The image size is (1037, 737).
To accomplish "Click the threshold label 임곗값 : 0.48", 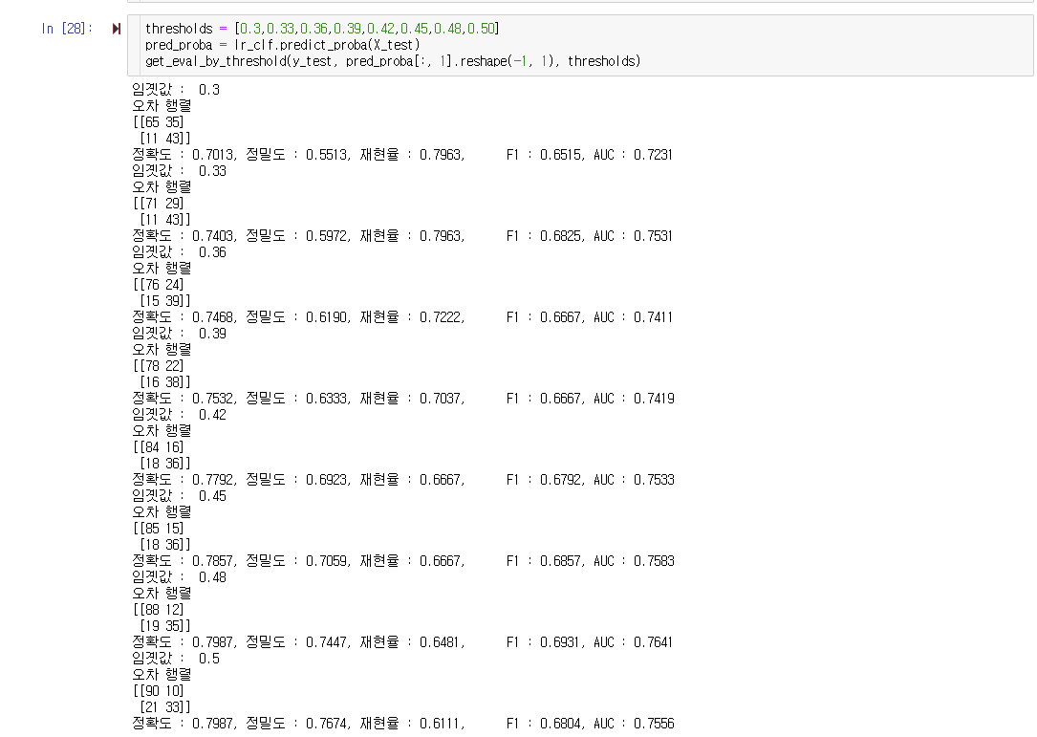I will pyautogui.click(x=180, y=577).
